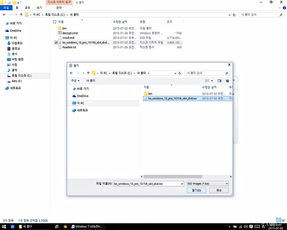Expand the ribbon chevron in the Explorer window

click(x=279, y=8)
